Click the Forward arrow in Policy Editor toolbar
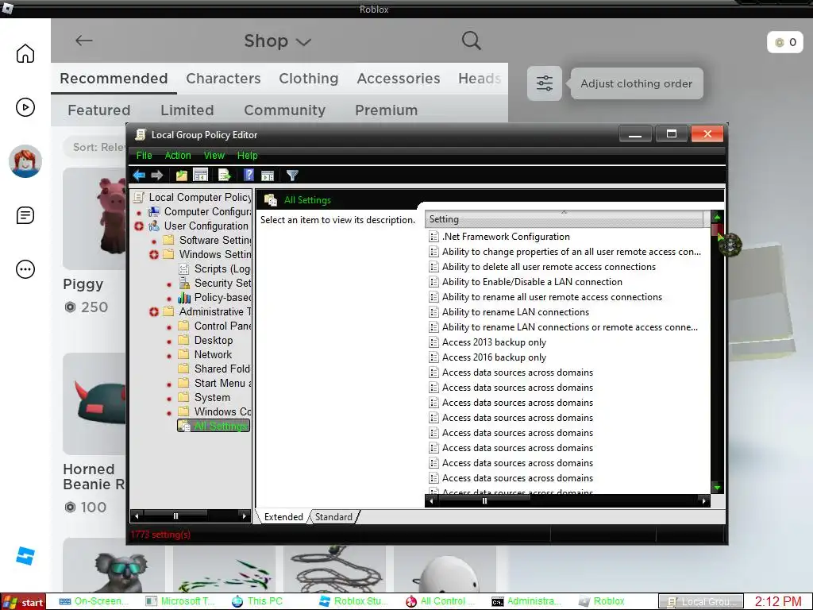Image resolution: width=813 pixels, height=610 pixels. coord(156,176)
